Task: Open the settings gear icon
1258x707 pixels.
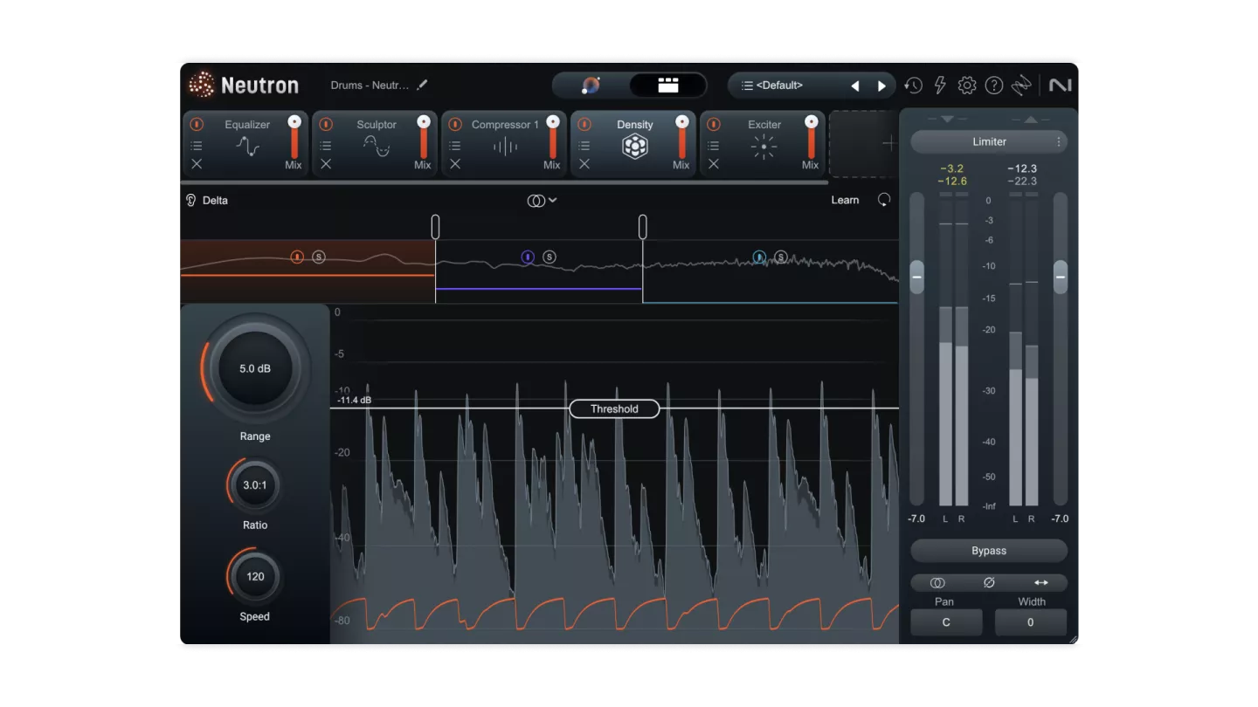Action: pos(966,86)
